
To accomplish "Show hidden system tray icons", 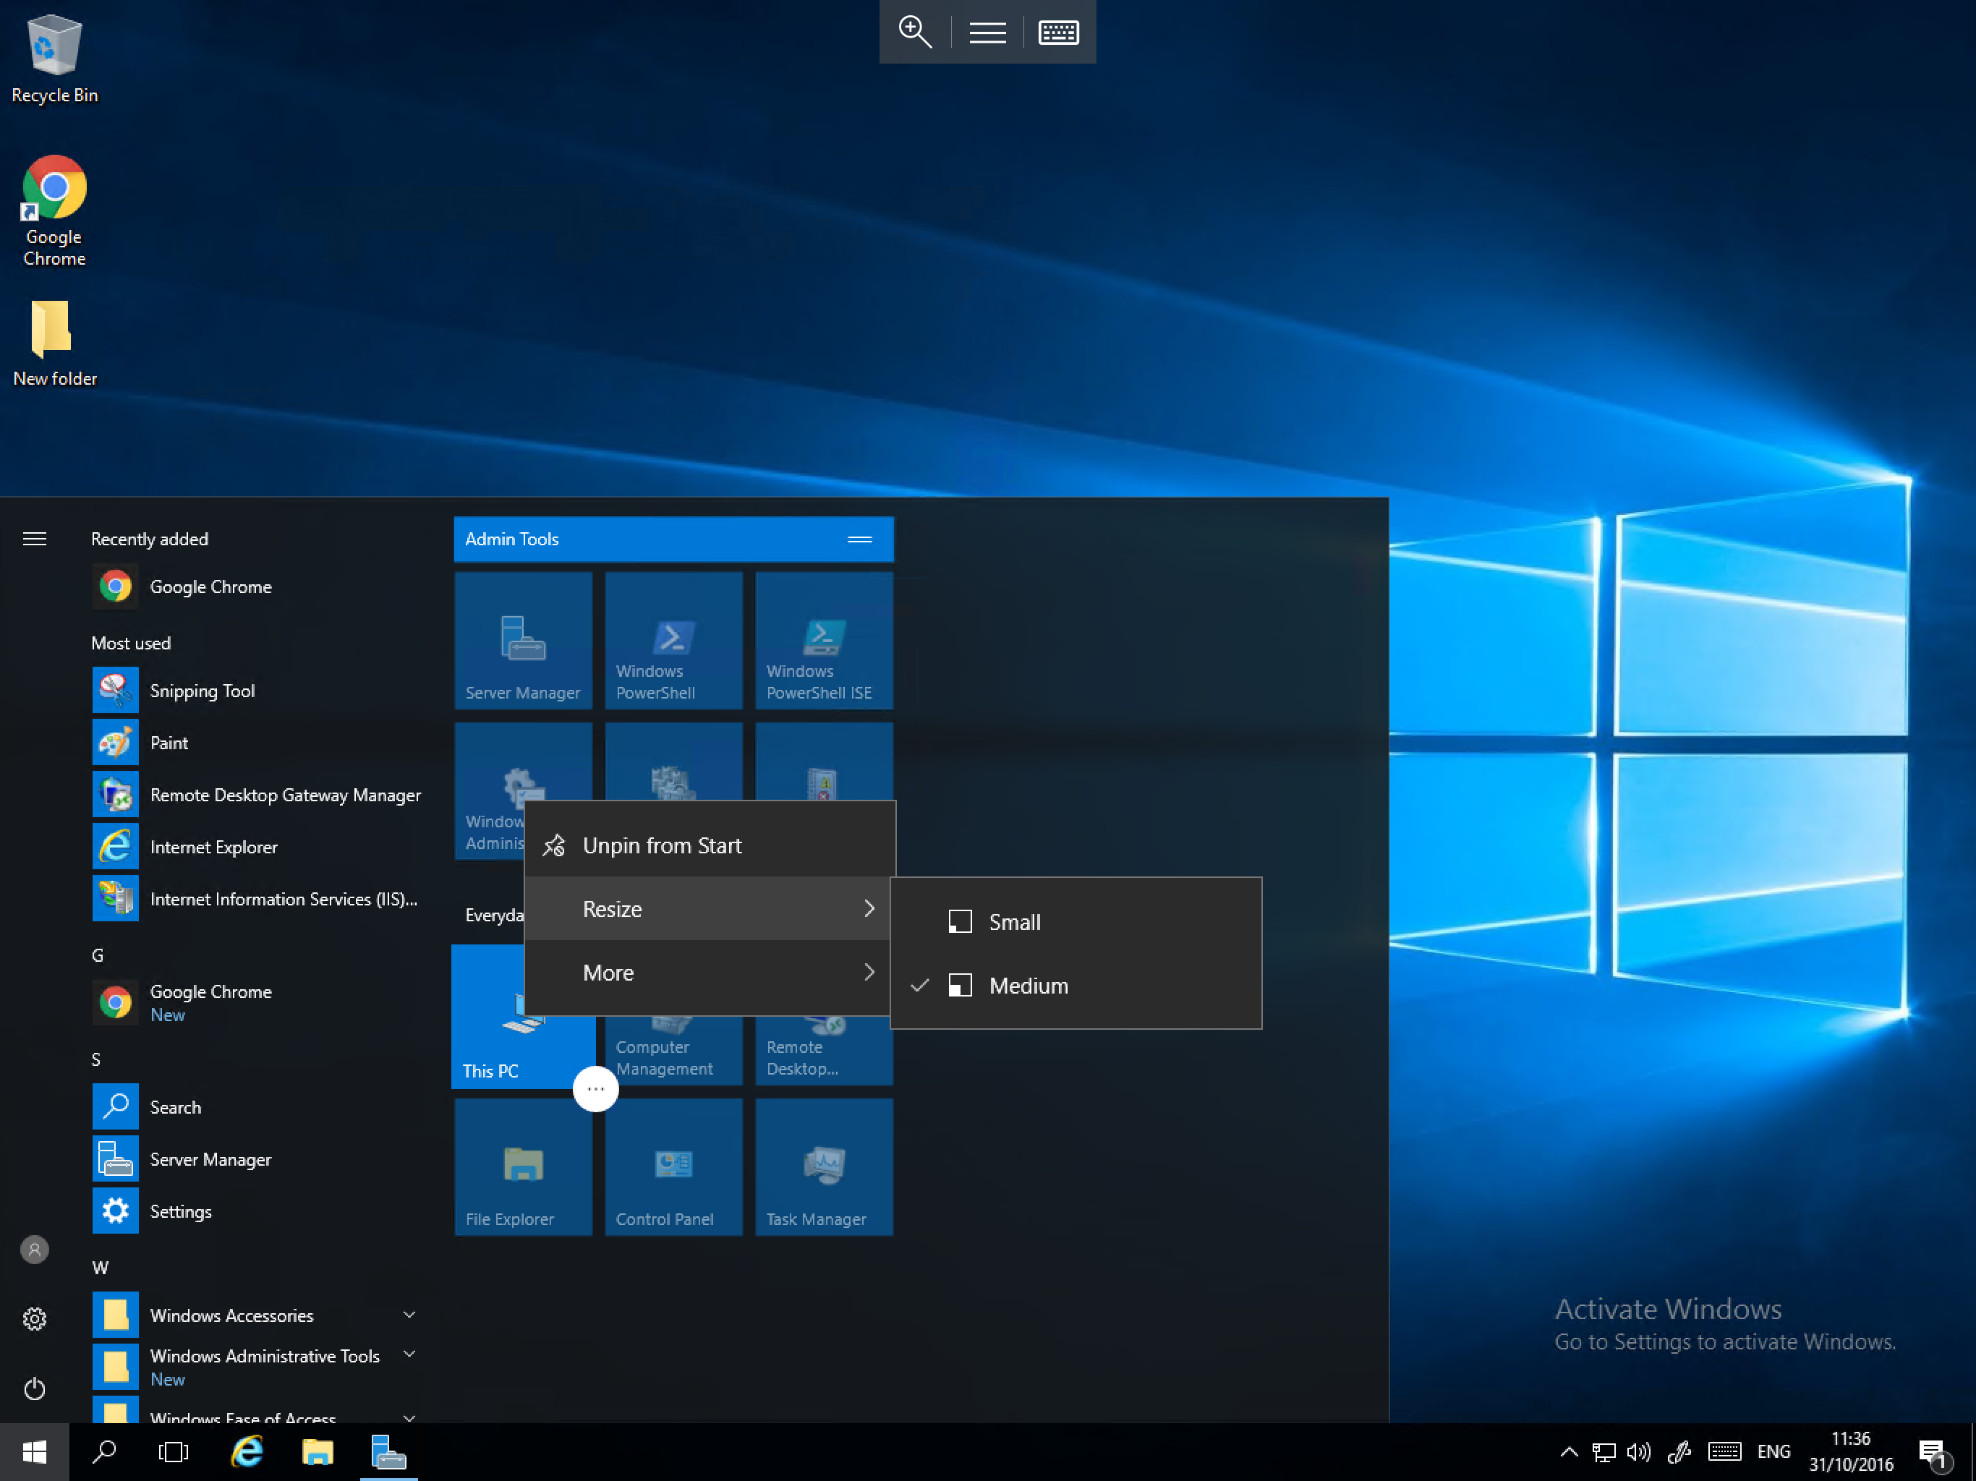I will click(1569, 1451).
